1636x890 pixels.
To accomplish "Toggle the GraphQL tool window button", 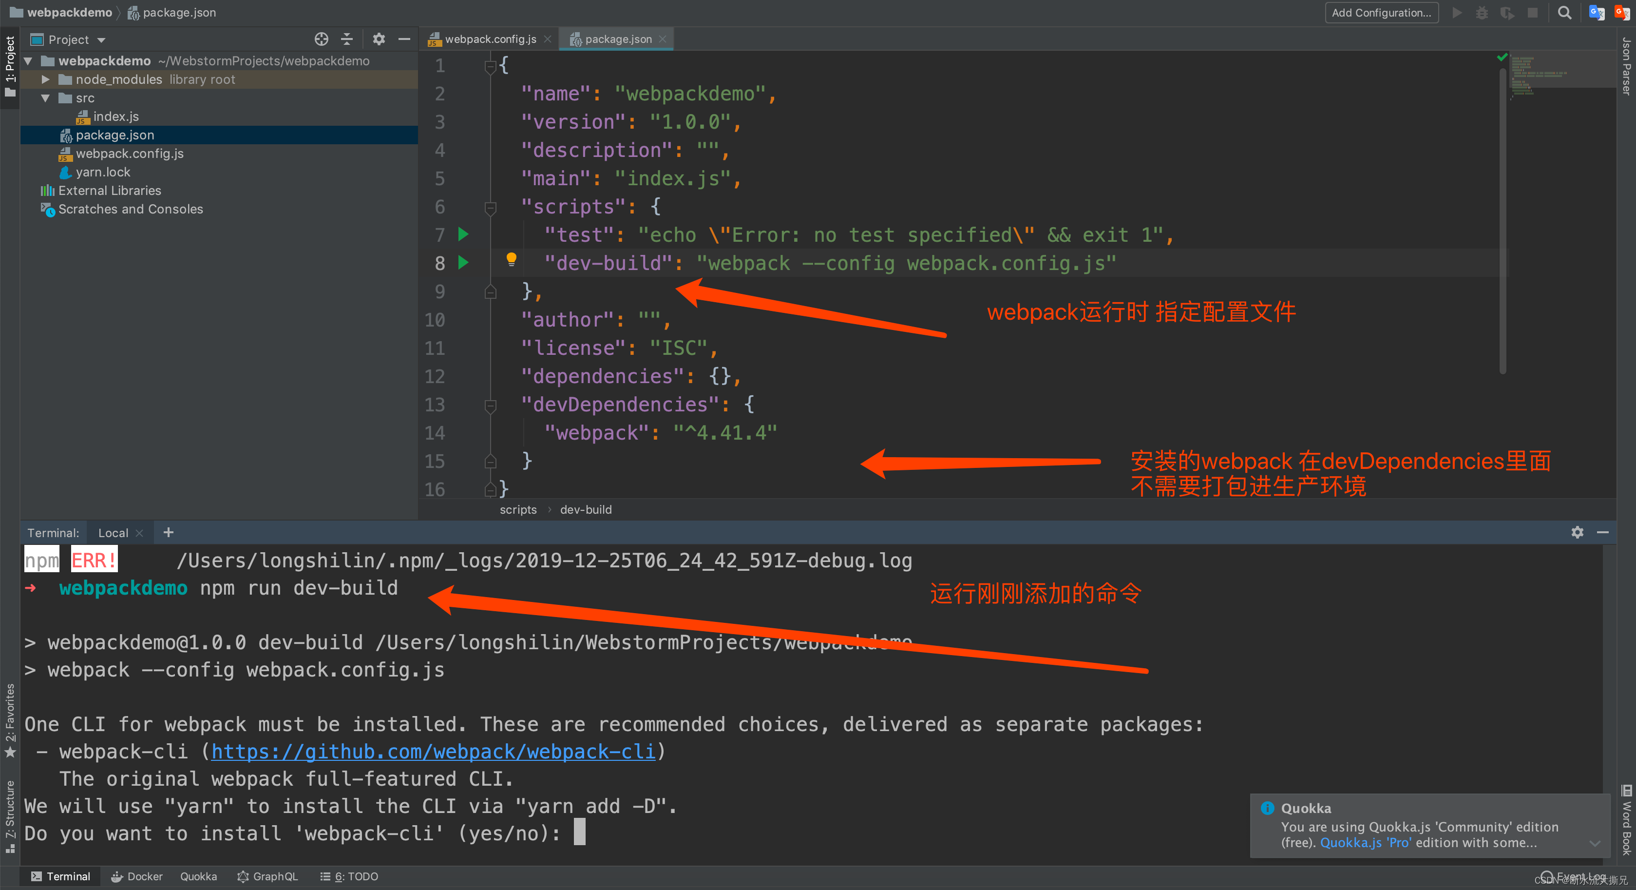I will click(x=267, y=877).
